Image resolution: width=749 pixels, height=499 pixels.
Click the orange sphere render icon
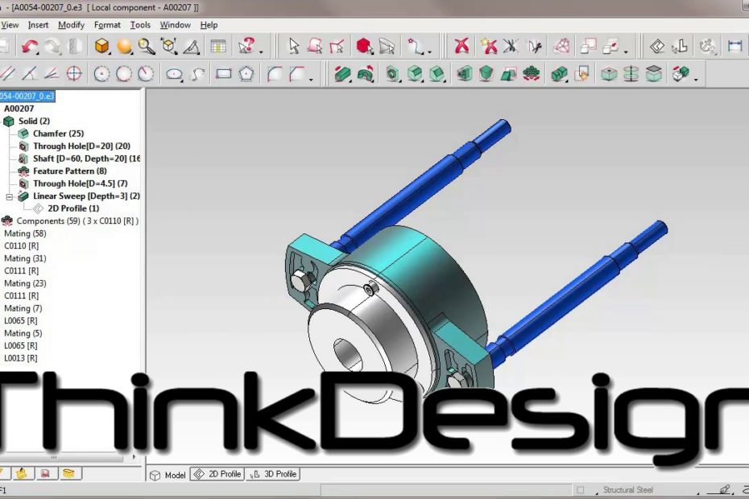tap(124, 46)
